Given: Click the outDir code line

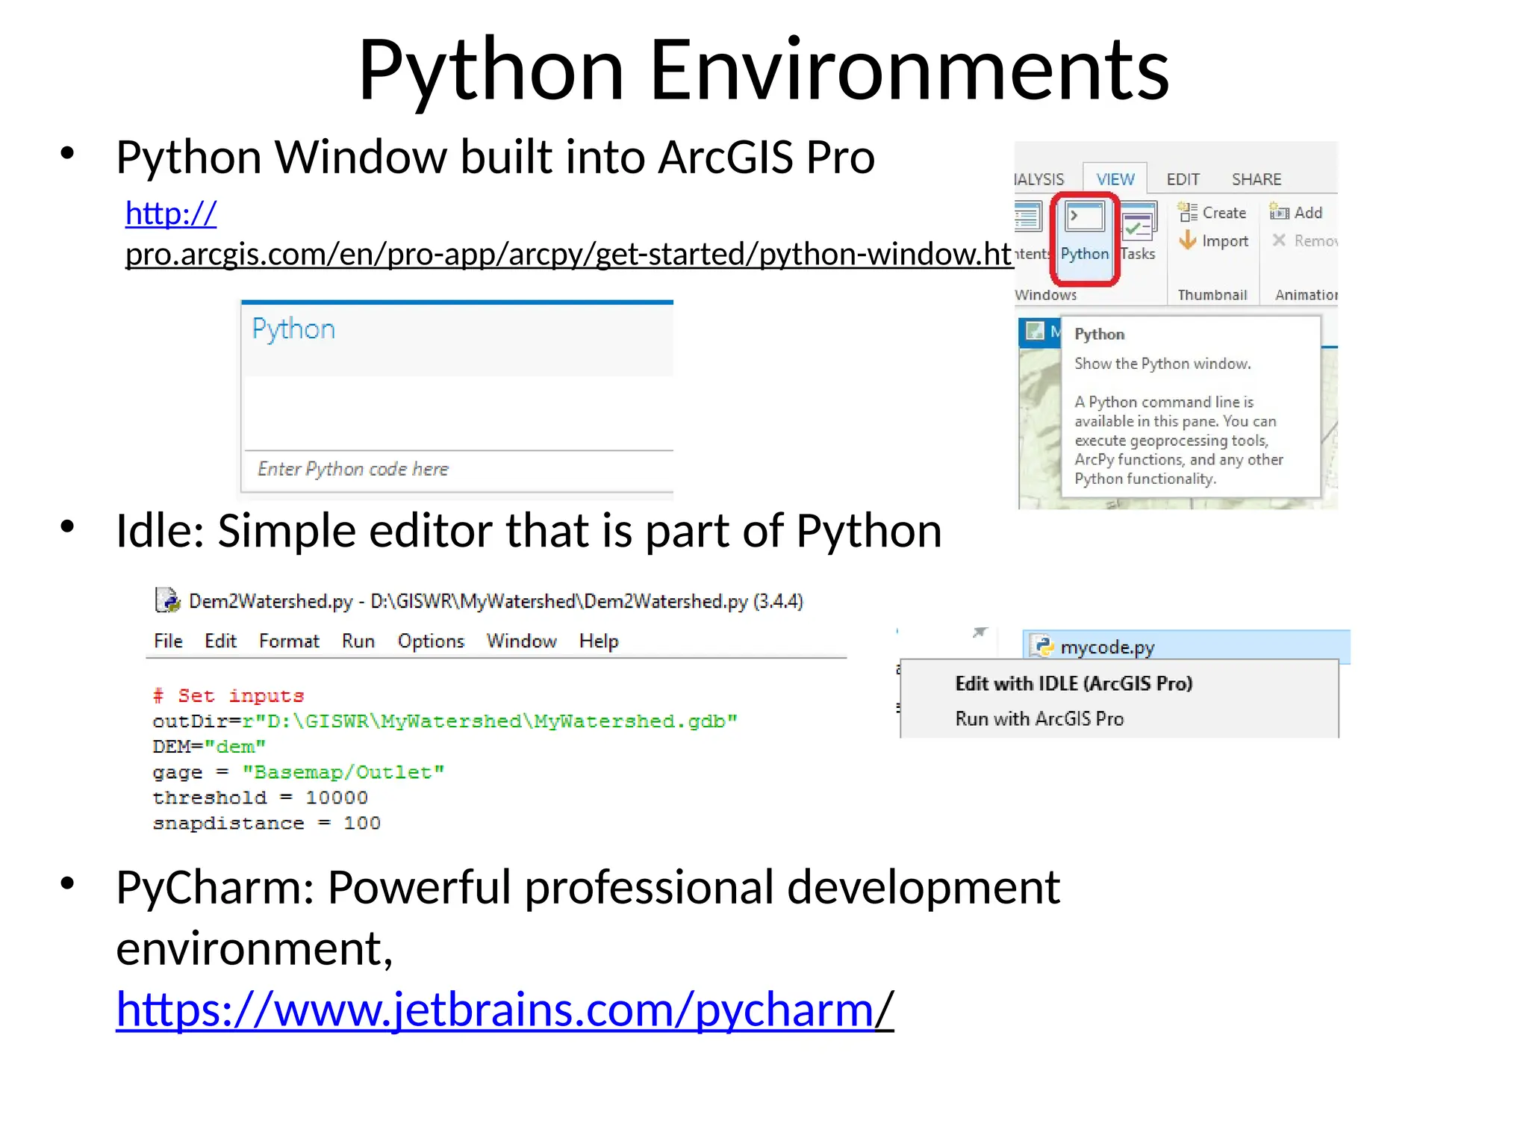Looking at the screenshot, I should coord(445,721).
